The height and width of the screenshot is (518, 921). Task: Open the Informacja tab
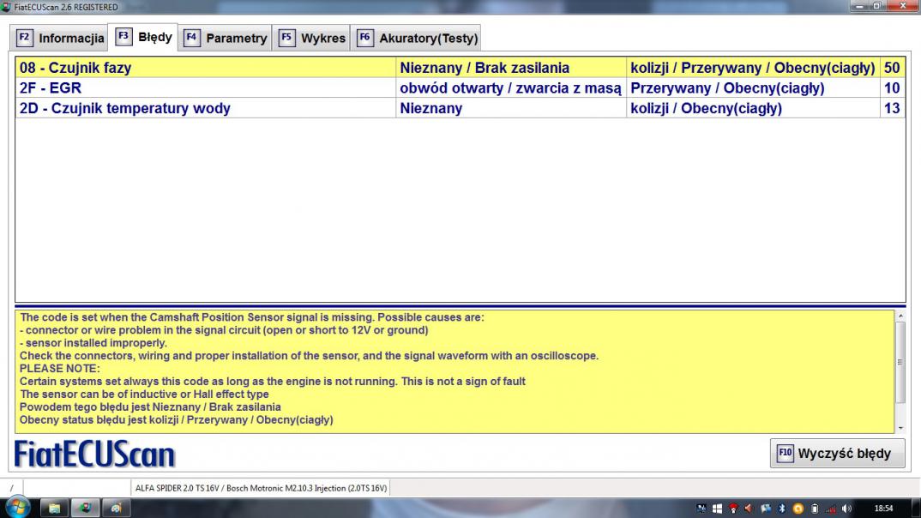point(59,39)
